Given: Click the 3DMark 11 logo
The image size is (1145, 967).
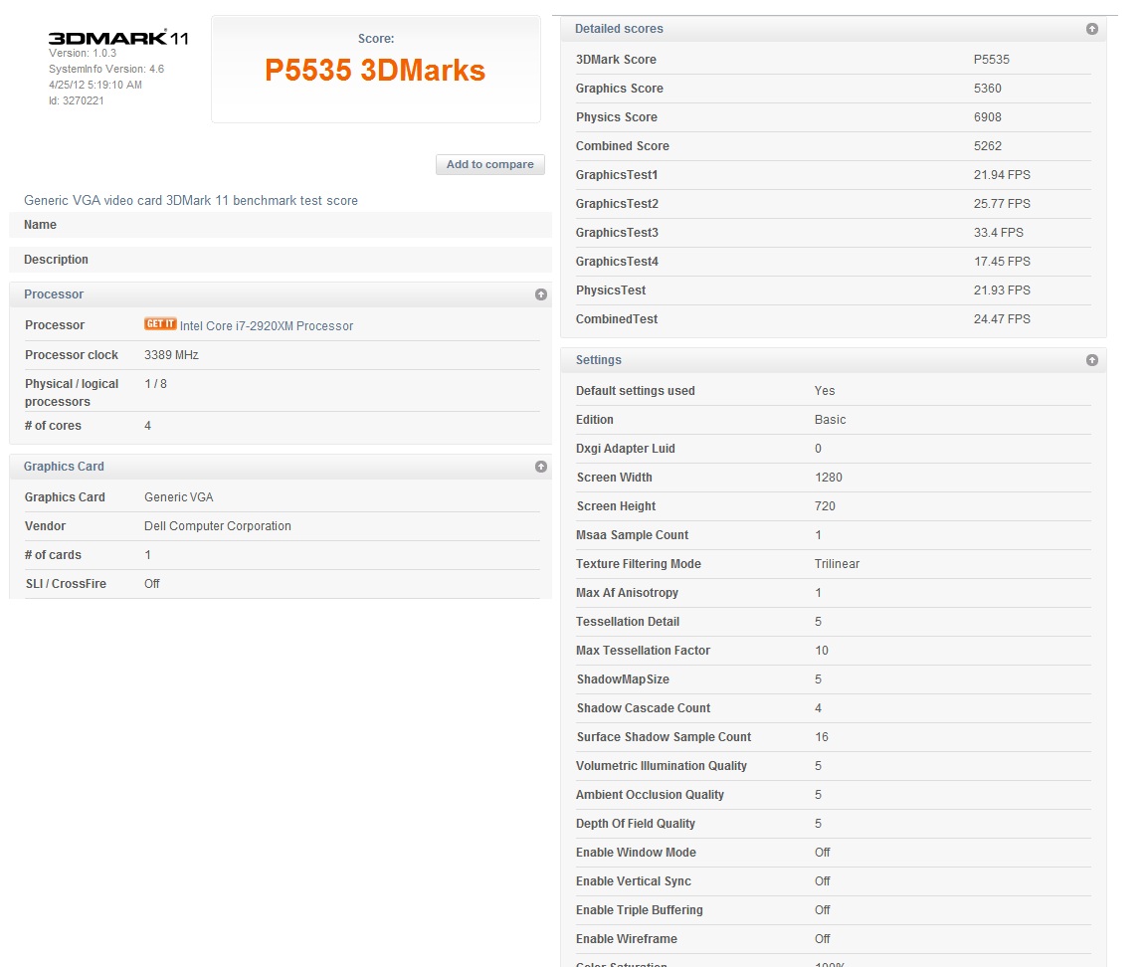Looking at the screenshot, I should tap(118, 38).
